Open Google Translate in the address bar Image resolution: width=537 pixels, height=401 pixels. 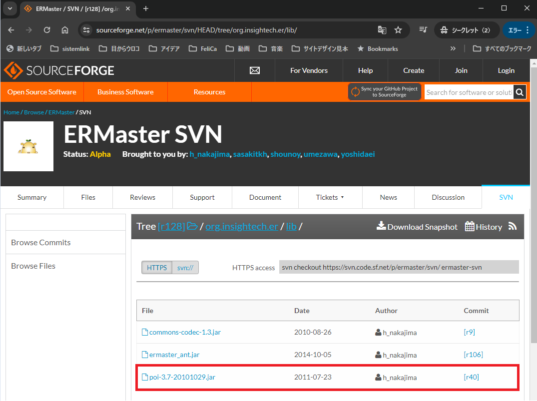point(382,30)
